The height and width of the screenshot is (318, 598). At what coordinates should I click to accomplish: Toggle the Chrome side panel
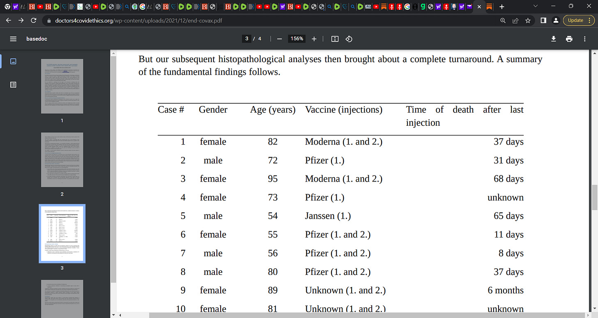pyautogui.click(x=543, y=20)
